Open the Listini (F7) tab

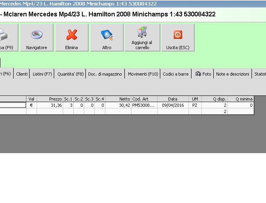pyautogui.click(x=42, y=74)
